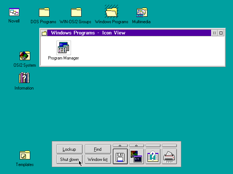Screen dimensions: 233x174
Task: Expand the drawer above the diskette icon
Action: 120,146
